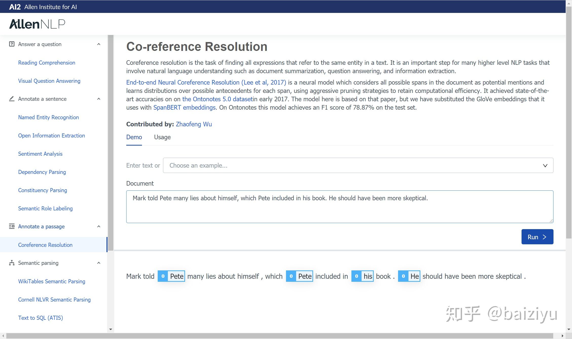
Task: Click the Answer a question icon
Action: point(12,44)
